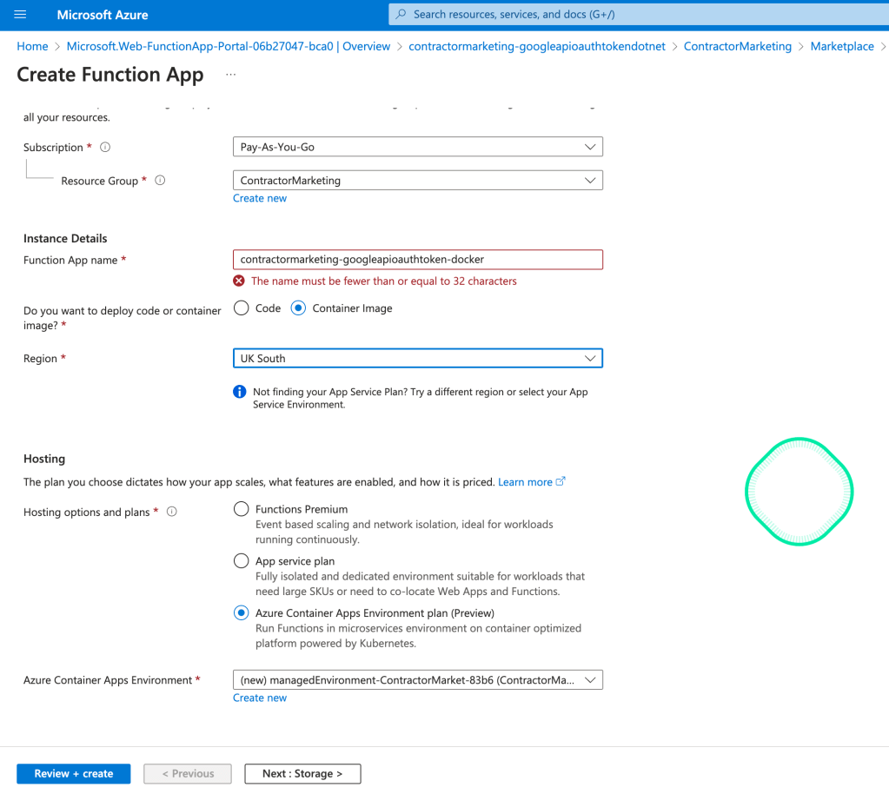Open the Resource Group ContractorMarketing dropdown
The height and width of the screenshot is (794, 889).
(x=418, y=180)
